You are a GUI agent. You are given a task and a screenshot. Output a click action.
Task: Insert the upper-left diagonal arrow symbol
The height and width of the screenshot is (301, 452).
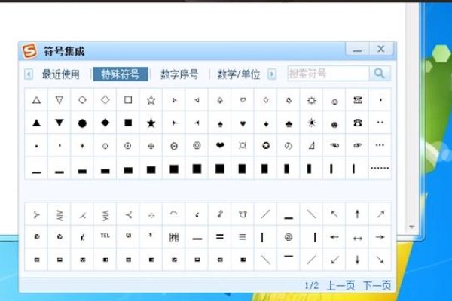334,214
